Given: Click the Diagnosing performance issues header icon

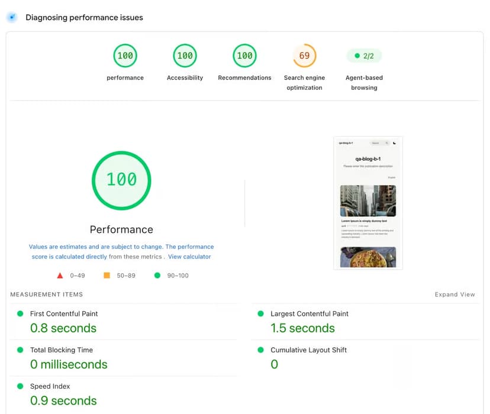Looking at the screenshot, I should (x=12, y=17).
